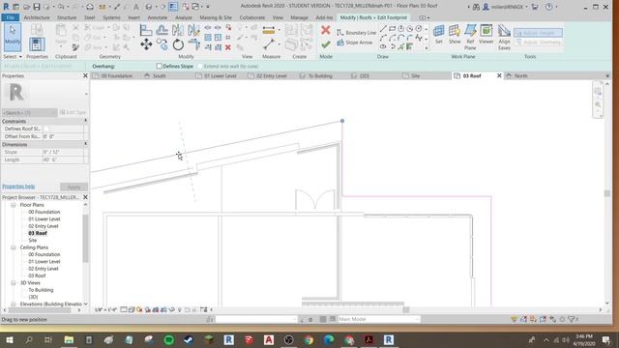619x348 pixels.
Task: Select the Copy tool in Modify panel
Action: (x=162, y=44)
